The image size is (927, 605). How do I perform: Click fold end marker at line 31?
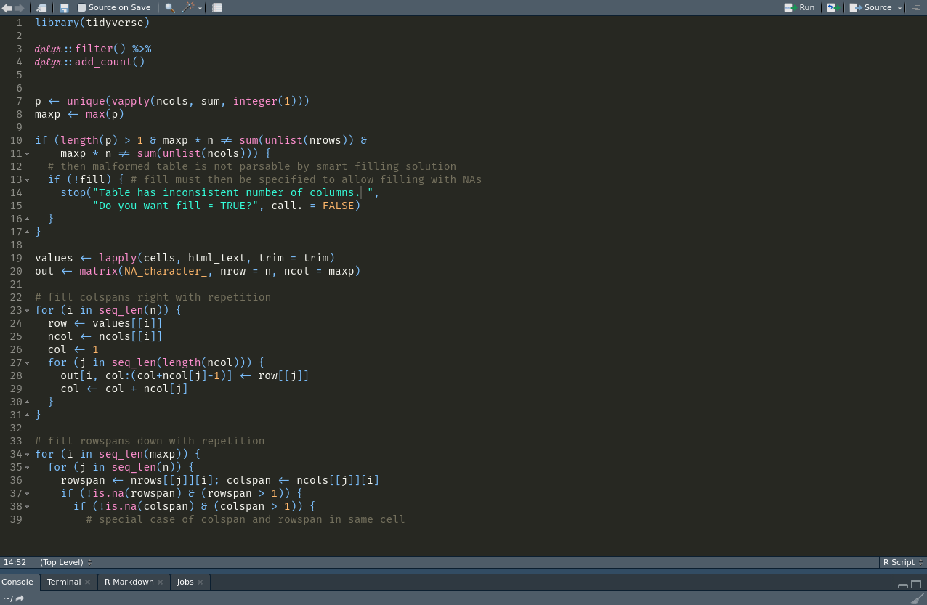point(28,415)
